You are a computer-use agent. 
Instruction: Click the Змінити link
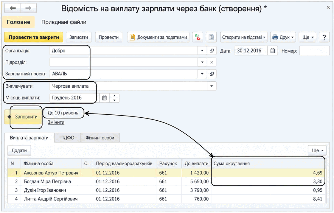point(56,122)
